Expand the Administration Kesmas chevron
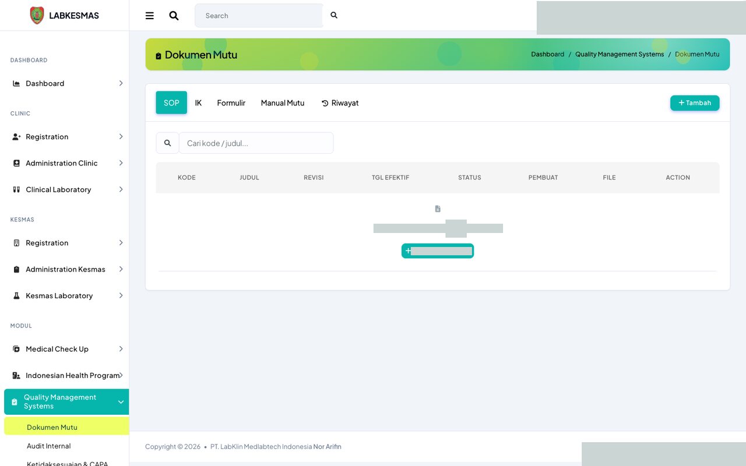This screenshot has width=746, height=466. point(121,269)
